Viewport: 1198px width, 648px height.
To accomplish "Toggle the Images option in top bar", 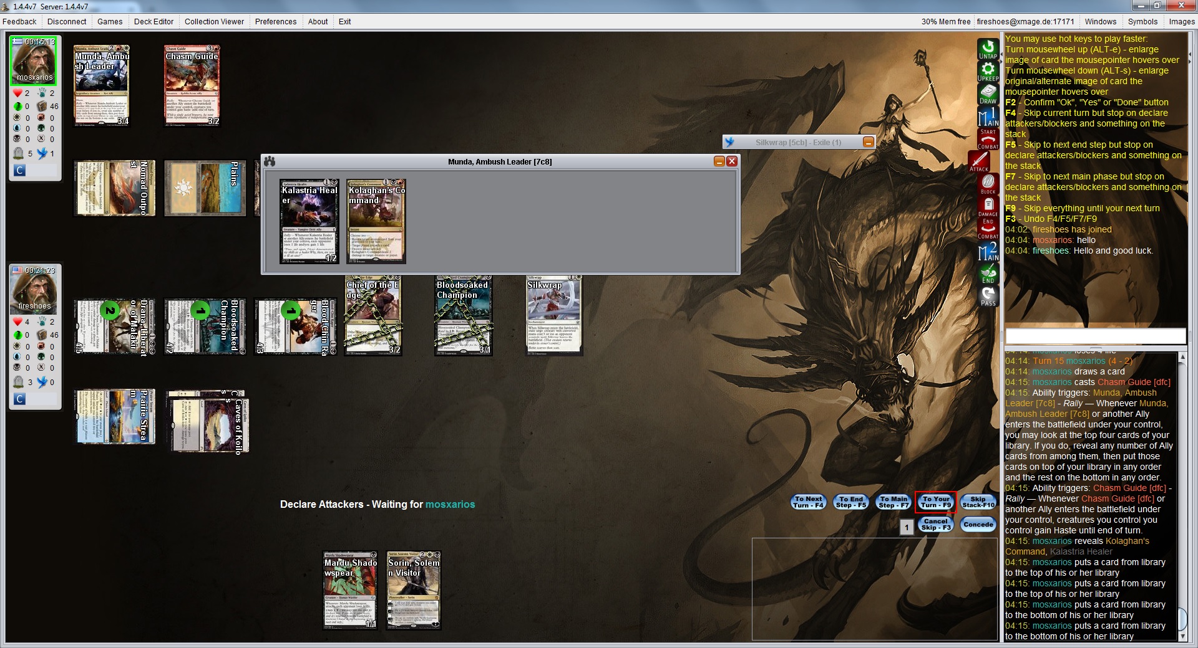I will coord(1181,21).
